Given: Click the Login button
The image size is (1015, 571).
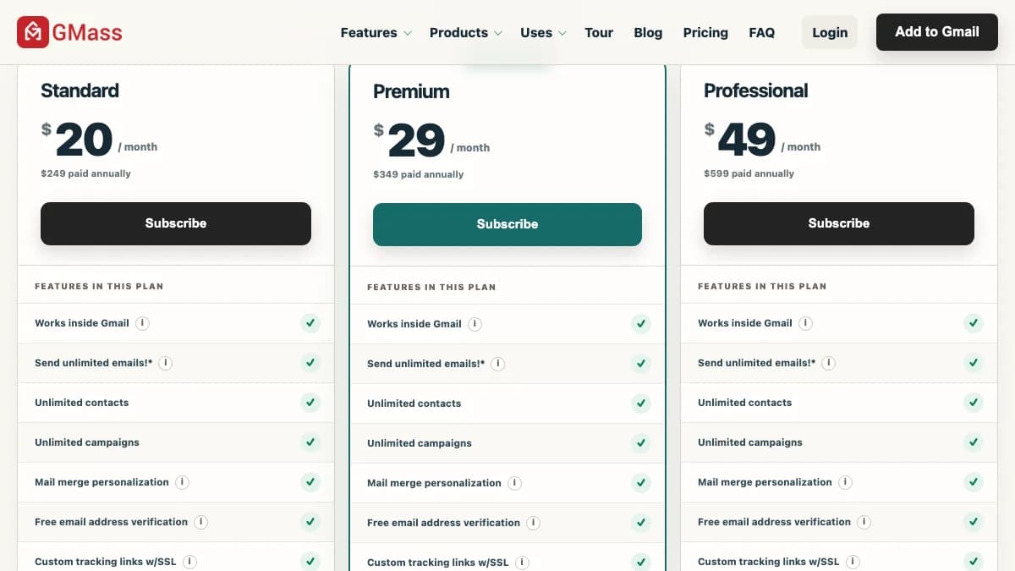Looking at the screenshot, I should pyautogui.click(x=830, y=32).
